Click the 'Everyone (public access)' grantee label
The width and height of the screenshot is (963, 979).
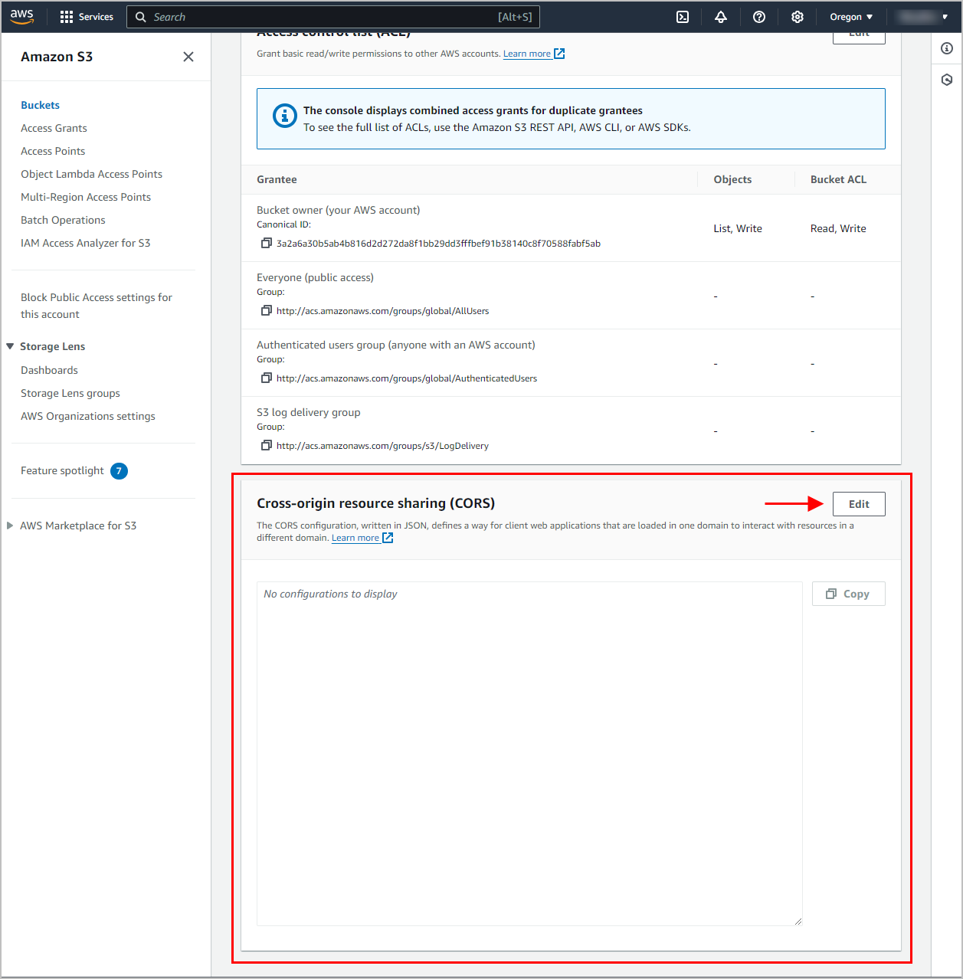coord(315,277)
